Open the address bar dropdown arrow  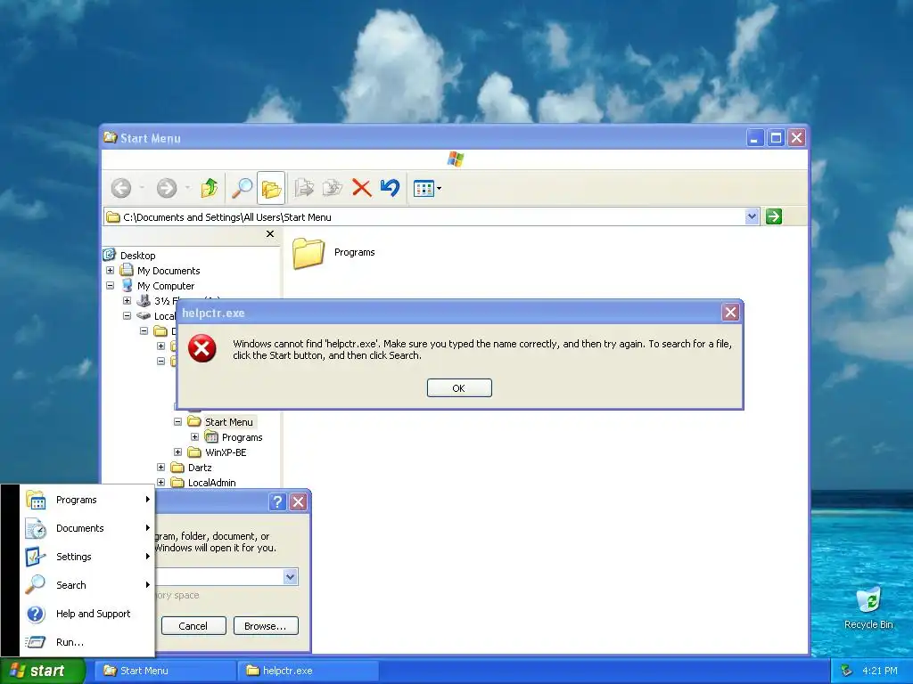(x=752, y=217)
